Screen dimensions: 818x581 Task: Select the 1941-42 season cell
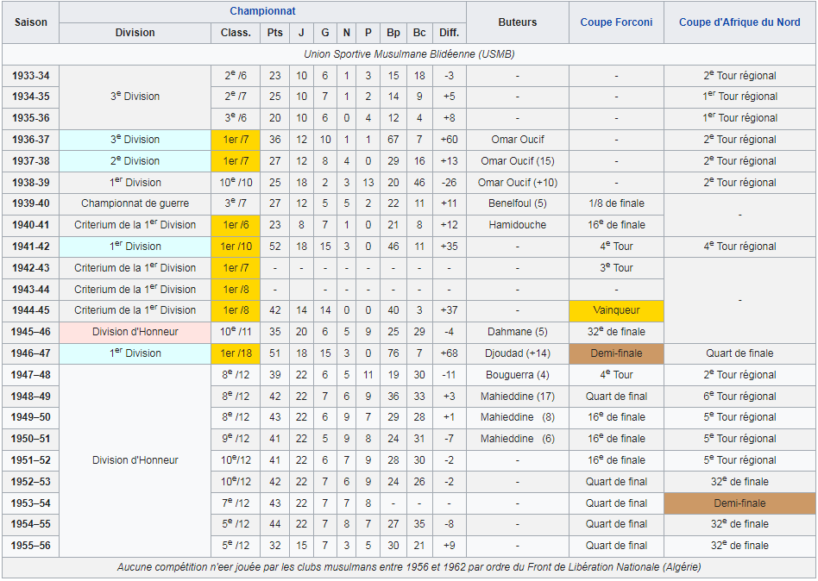coord(31,247)
